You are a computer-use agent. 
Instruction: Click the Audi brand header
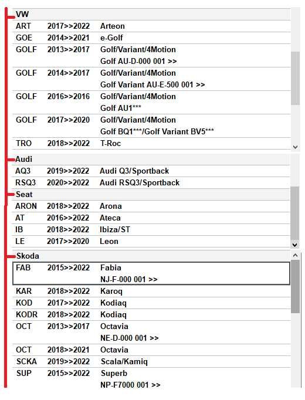coord(151,159)
